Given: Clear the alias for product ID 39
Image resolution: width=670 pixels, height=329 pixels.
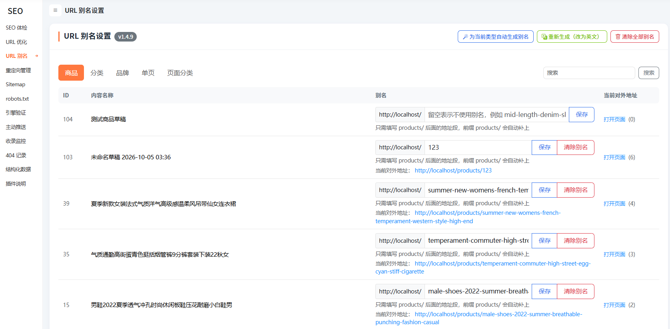Looking at the screenshot, I should [576, 190].
